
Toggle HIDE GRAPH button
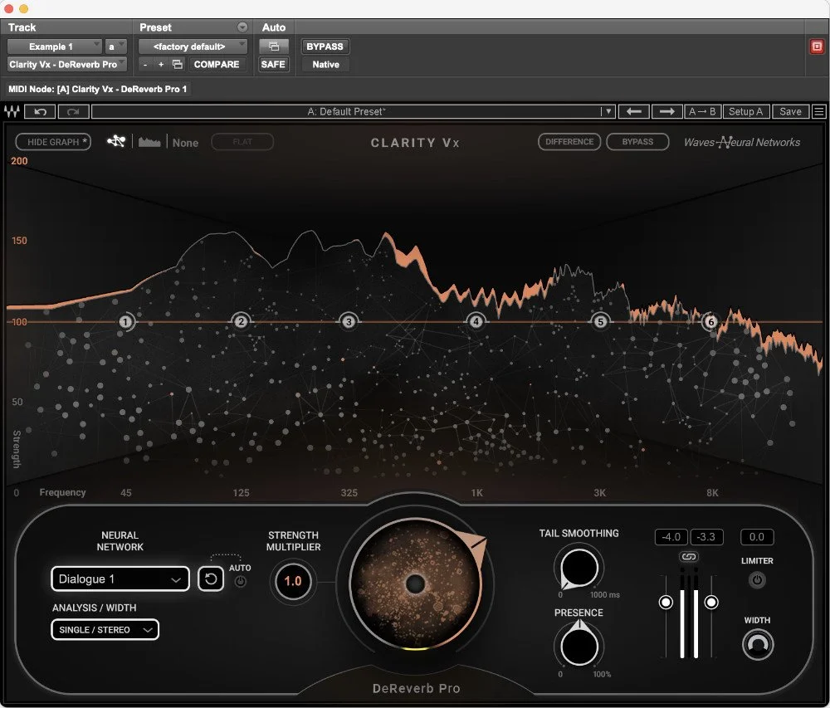(53, 142)
